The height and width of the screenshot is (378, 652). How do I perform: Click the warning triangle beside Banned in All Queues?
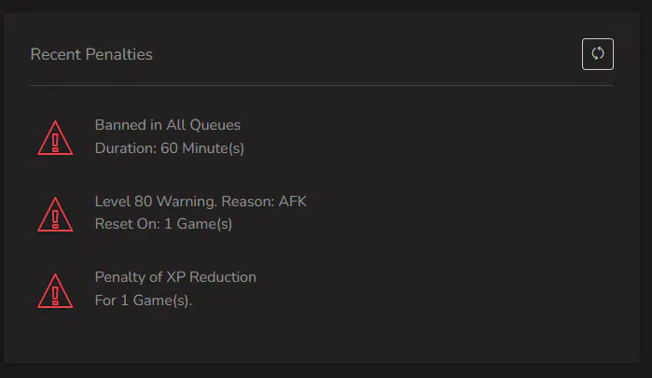click(x=55, y=138)
